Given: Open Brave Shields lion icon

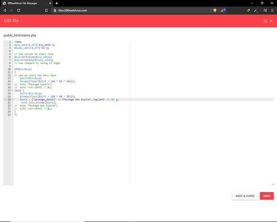Looking at the screenshot, I should (215, 11).
